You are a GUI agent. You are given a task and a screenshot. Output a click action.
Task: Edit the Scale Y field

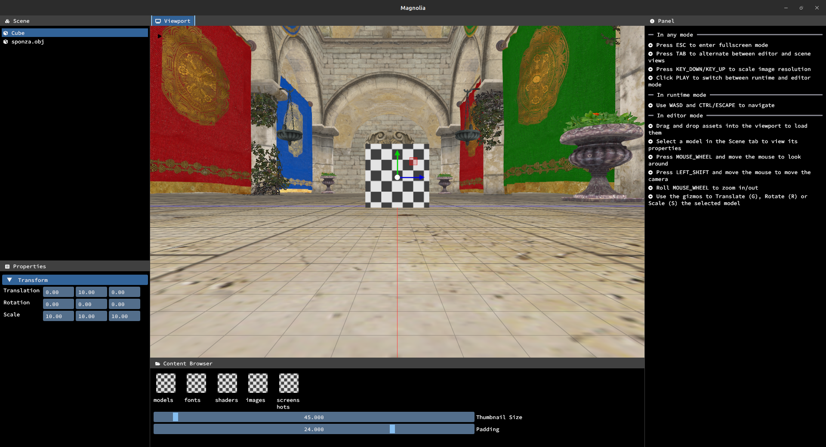coord(91,316)
